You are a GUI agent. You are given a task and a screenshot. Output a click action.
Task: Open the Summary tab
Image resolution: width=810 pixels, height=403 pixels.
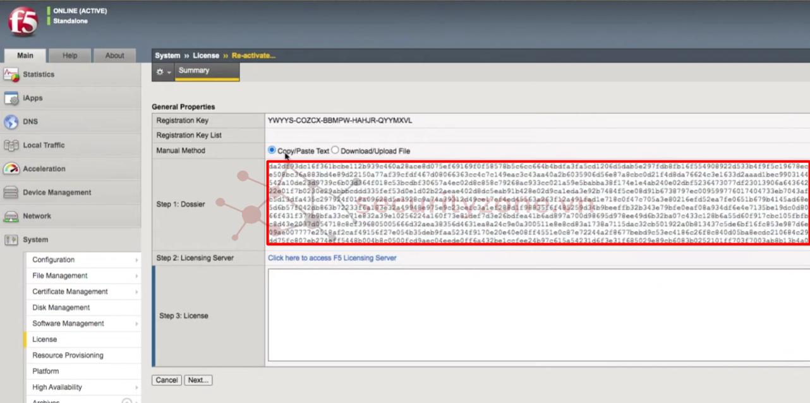pyautogui.click(x=207, y=71)
